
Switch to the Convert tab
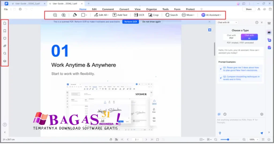[124, 9]
